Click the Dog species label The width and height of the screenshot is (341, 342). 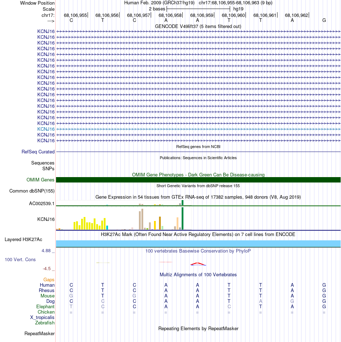point(50,301)
